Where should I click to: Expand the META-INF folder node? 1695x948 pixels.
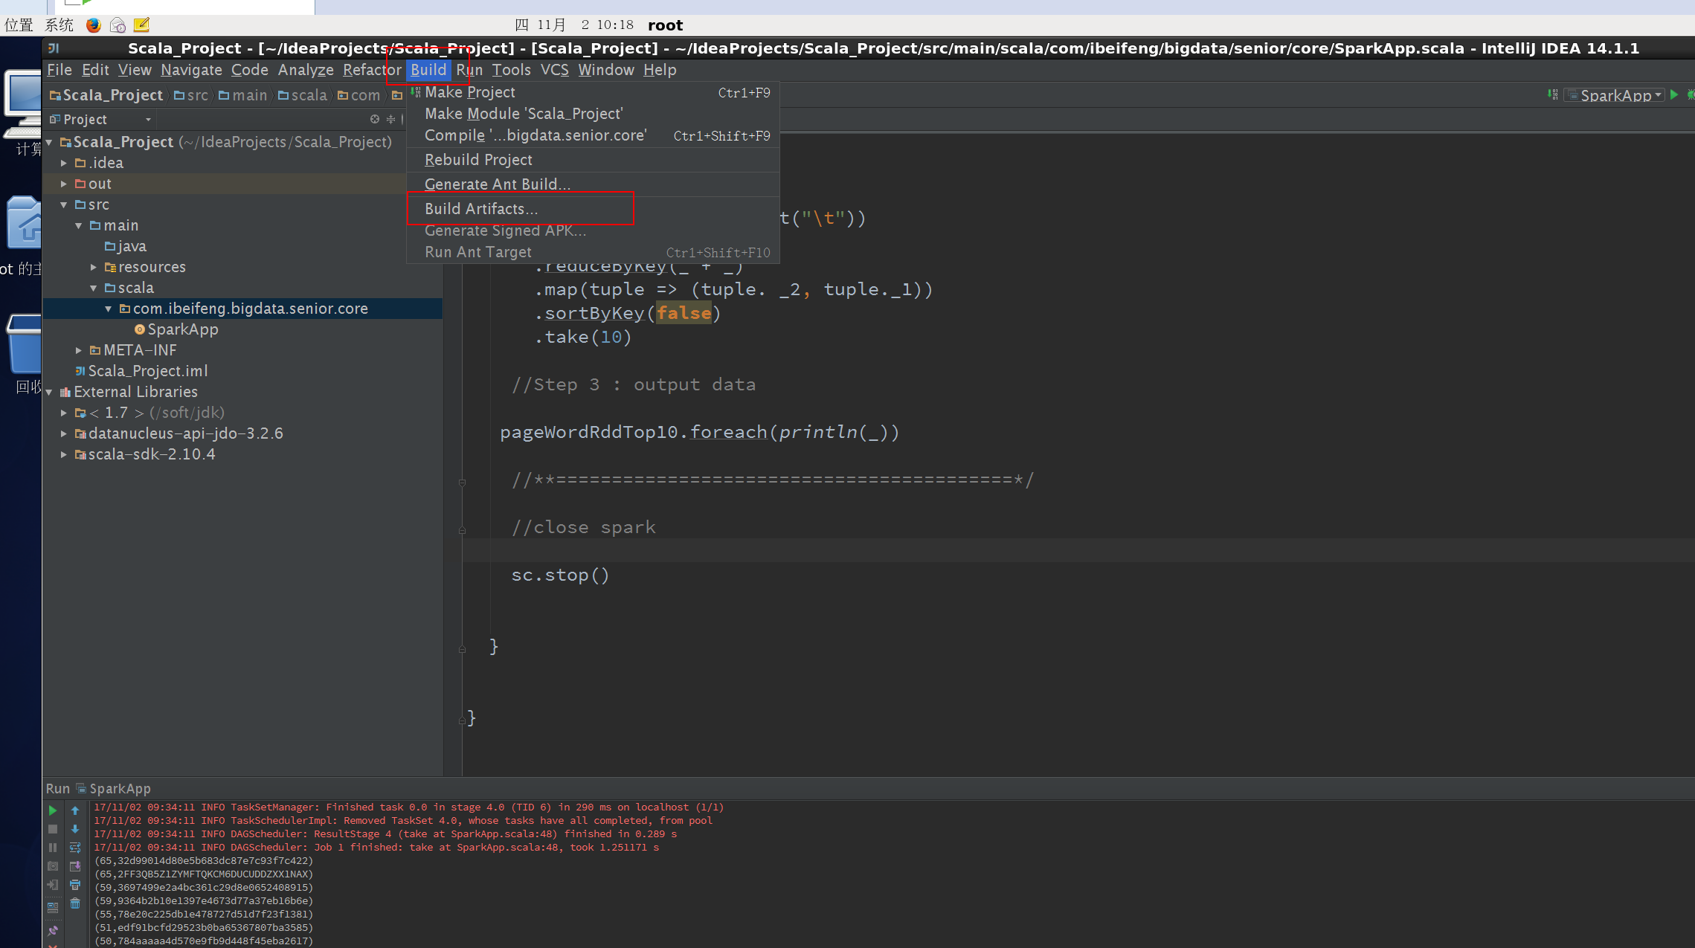click(79, 350)
